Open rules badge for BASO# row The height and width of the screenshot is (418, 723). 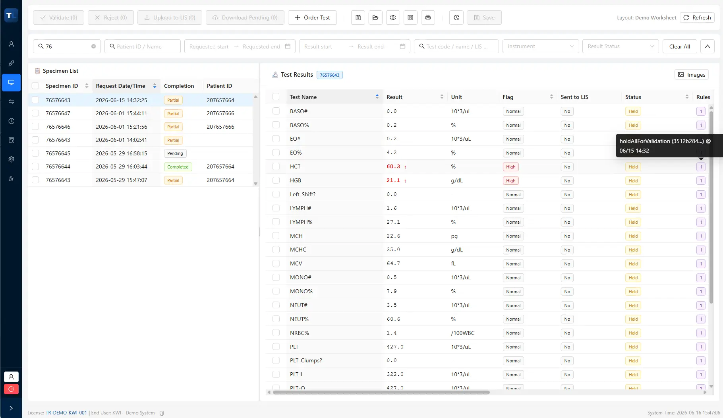pos(701,111)
